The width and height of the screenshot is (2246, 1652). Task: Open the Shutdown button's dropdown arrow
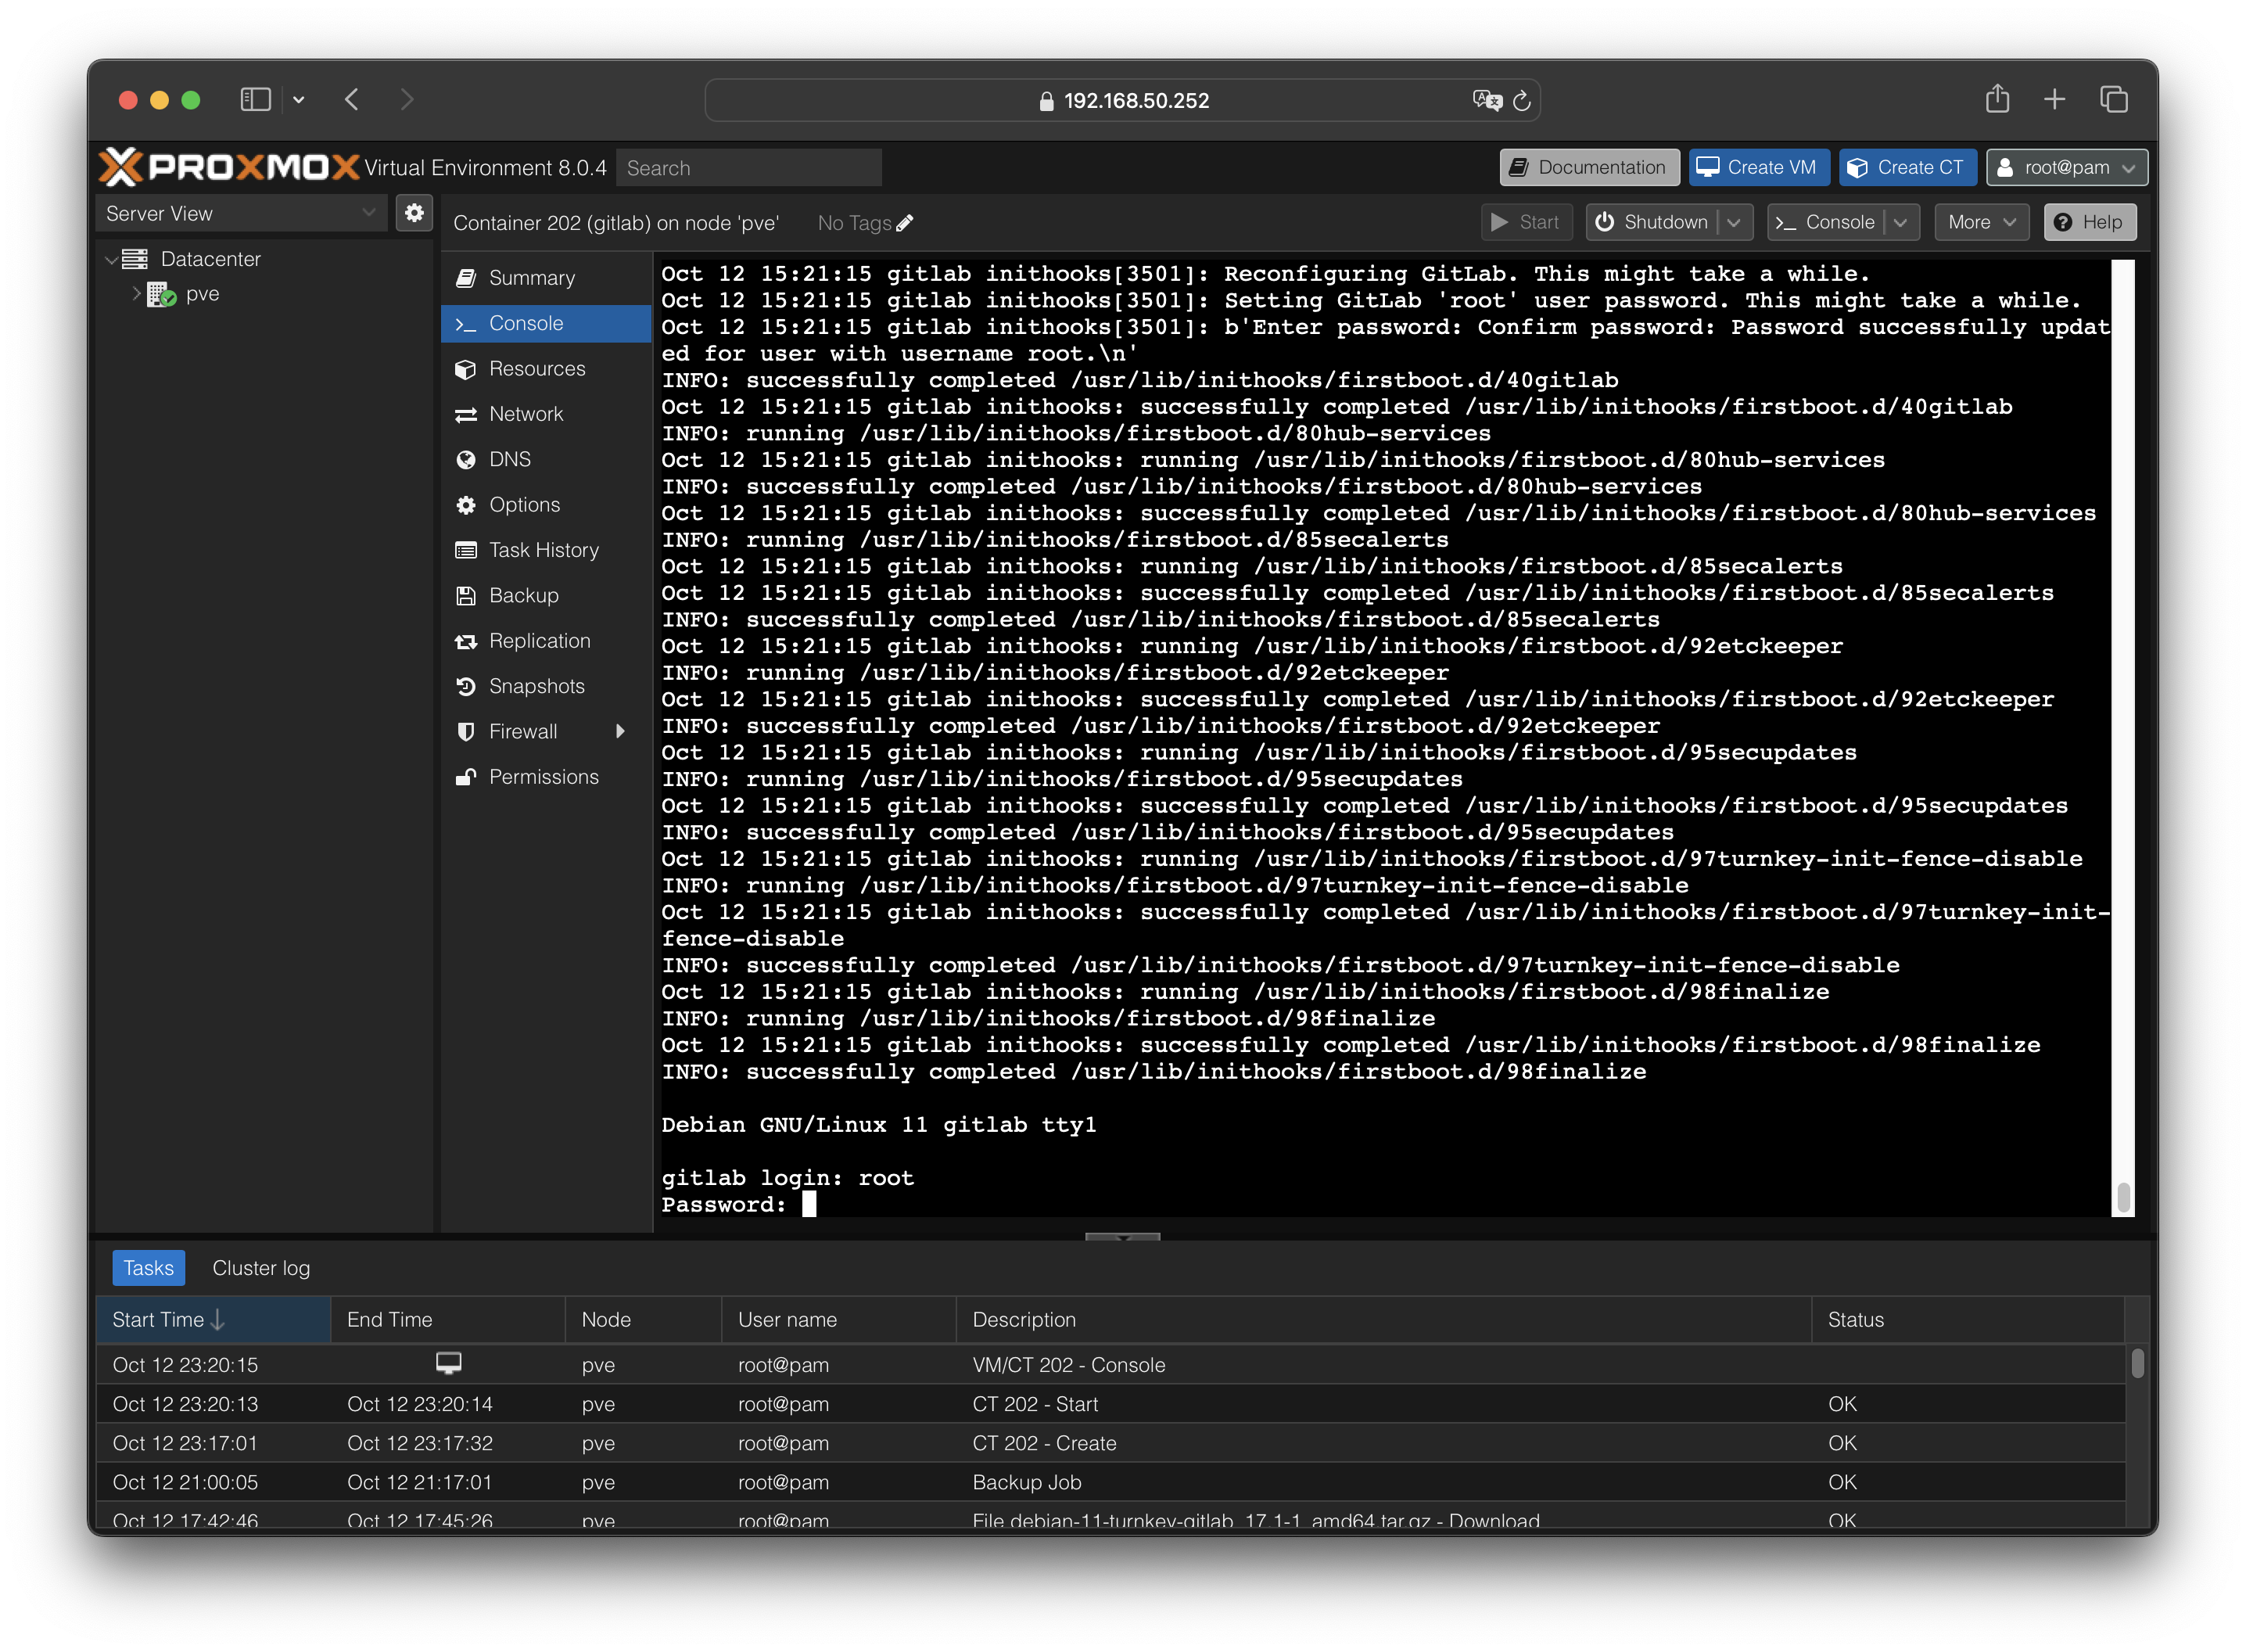point(1735,222)
